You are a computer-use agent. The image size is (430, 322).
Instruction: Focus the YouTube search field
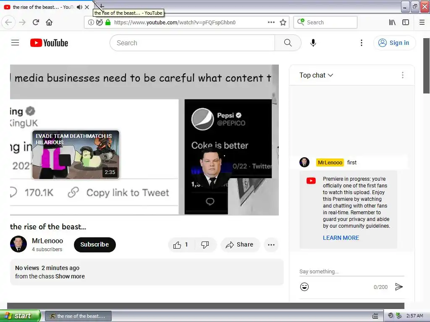click(x=192, y=43)
